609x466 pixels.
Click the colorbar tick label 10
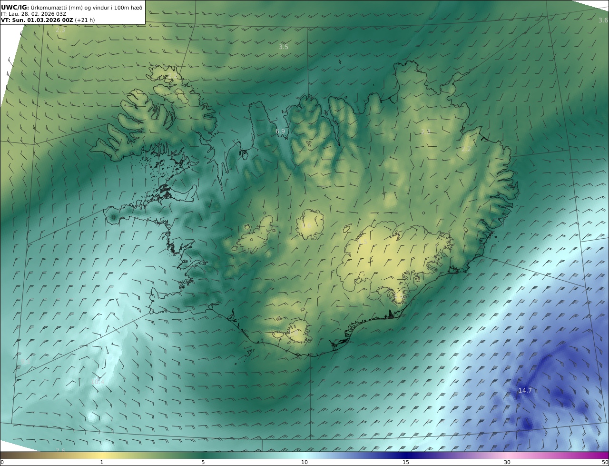tap(304, 462)
